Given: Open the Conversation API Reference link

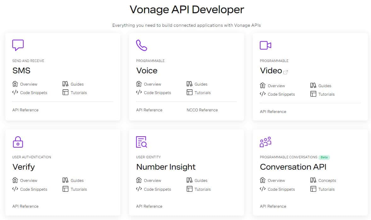Looking at the screenshot, I should [x=273, y=206].
